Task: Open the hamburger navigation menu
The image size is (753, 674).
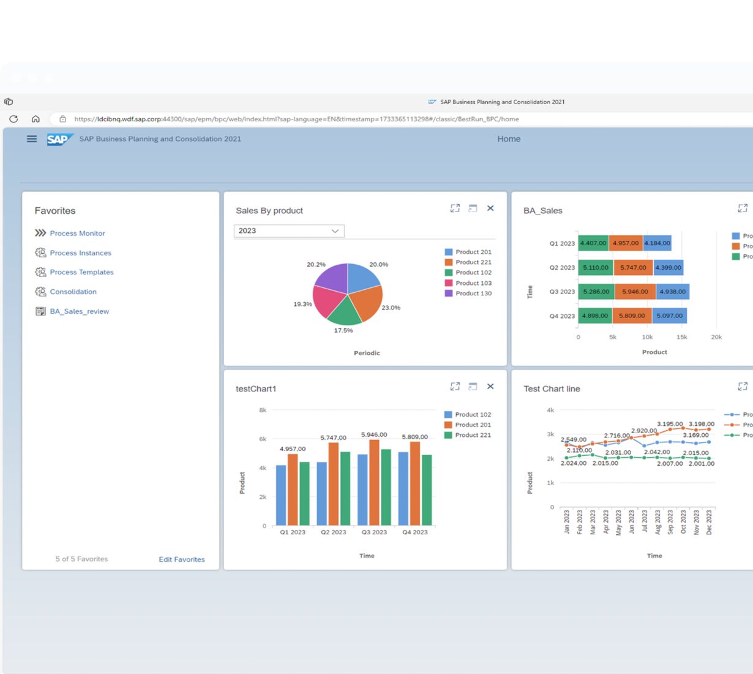Action: pos(32,139)
